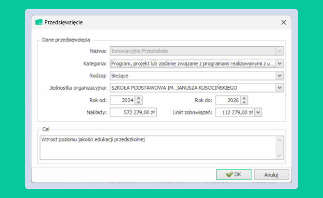The width and height of the screenshot is (323, 198).
Task: Select the Rok do year input showing 2026
Action: click(228, 100)
